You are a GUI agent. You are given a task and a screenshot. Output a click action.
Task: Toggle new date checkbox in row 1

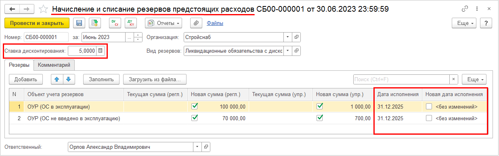click(x=429, y=107)
